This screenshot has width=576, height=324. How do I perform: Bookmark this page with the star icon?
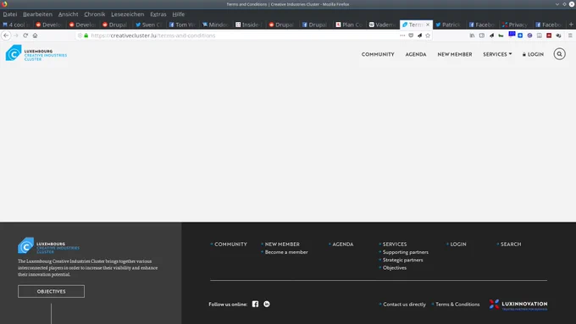click(428, 36)
